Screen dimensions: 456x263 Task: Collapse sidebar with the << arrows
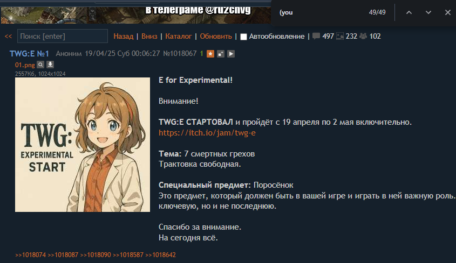[x=8, y=36]
